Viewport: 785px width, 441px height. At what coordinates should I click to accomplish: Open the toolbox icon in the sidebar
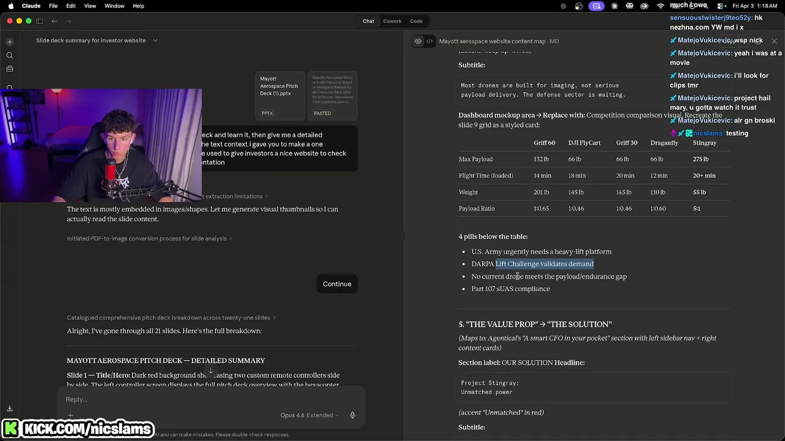click(x=10, y=69)
